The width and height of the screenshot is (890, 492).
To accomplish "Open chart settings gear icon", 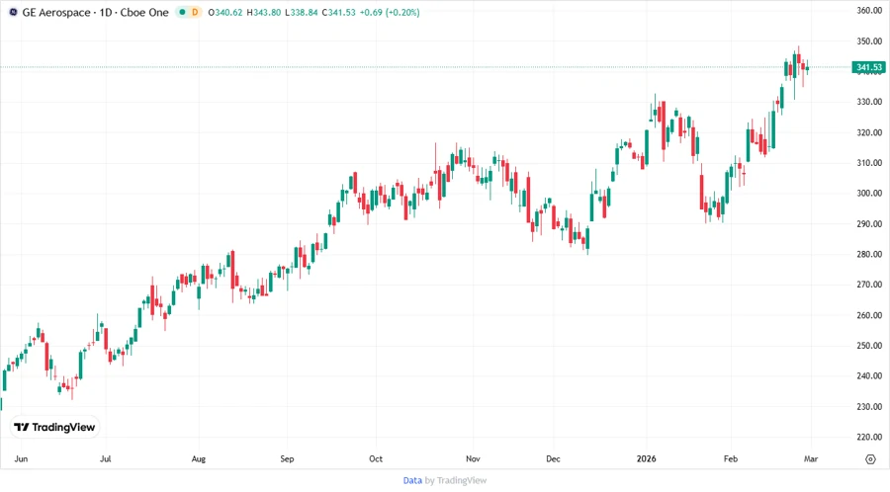I will pyautogui.click(x=870, y=459).
